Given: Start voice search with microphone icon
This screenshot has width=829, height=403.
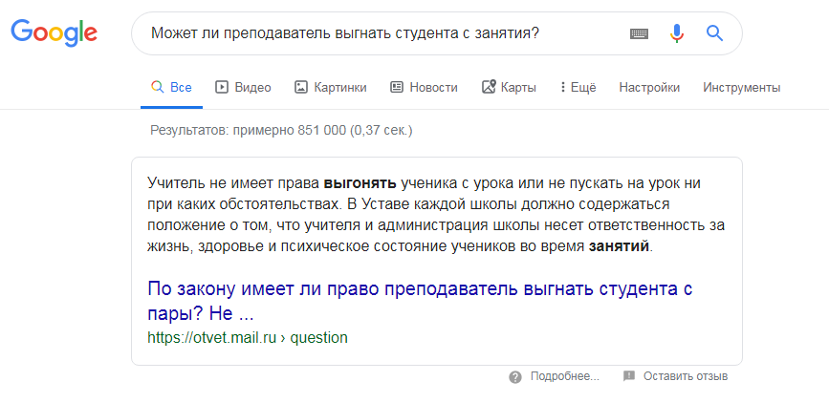Looking at the screenshot, I should tap(677, 33).
